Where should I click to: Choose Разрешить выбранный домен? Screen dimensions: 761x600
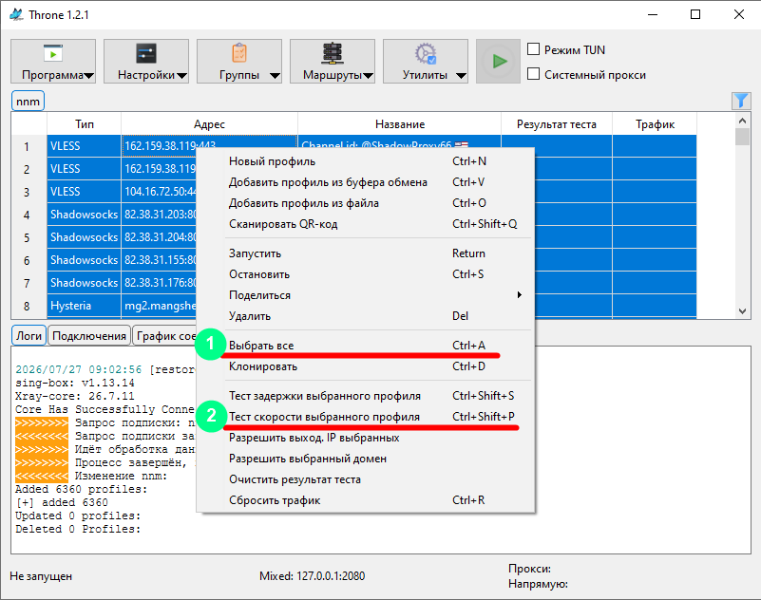(365, 459)
